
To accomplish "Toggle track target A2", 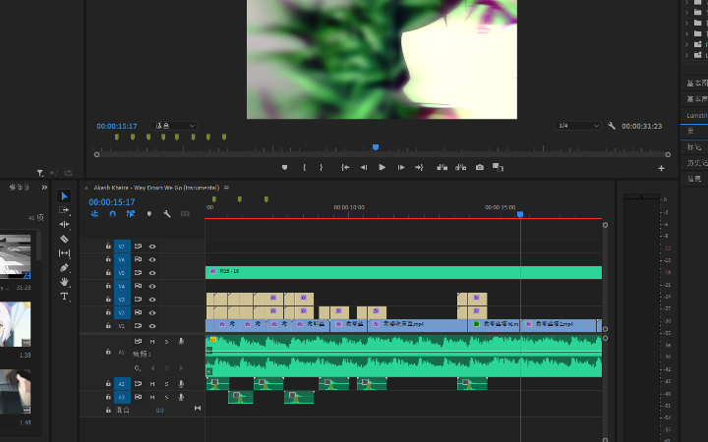I will 122,384.
